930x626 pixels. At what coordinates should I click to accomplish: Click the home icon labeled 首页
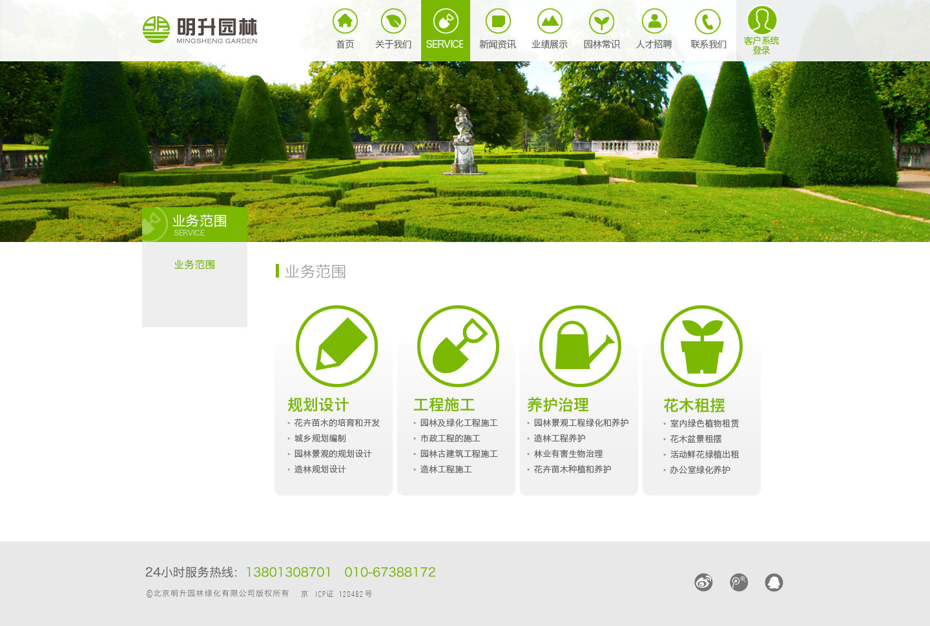345,22
